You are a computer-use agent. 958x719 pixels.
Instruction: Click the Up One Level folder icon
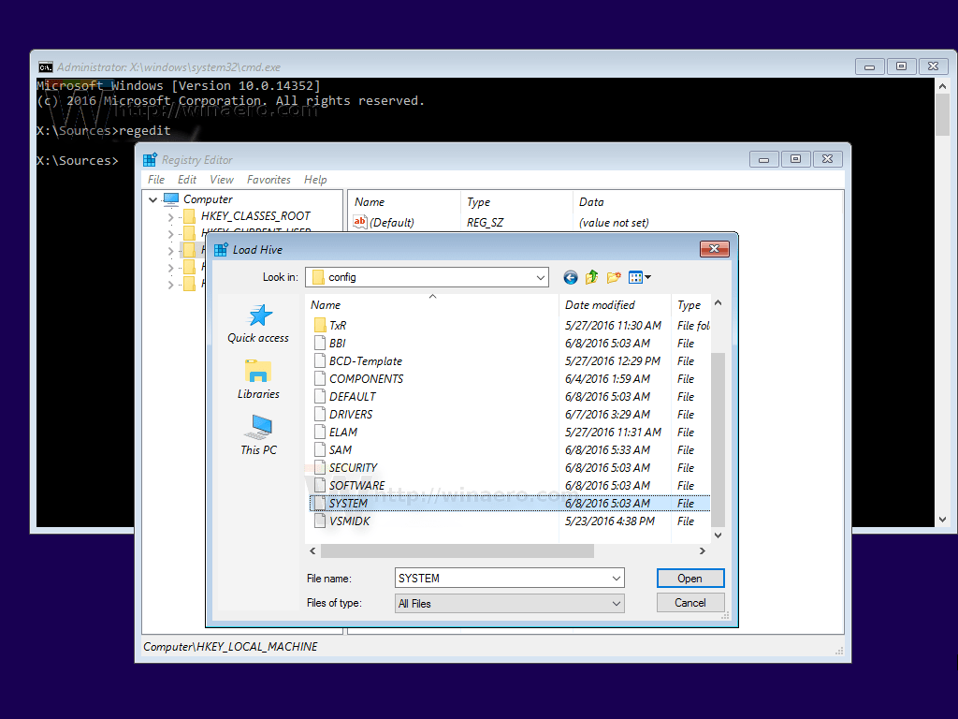(x=591, y=277)
